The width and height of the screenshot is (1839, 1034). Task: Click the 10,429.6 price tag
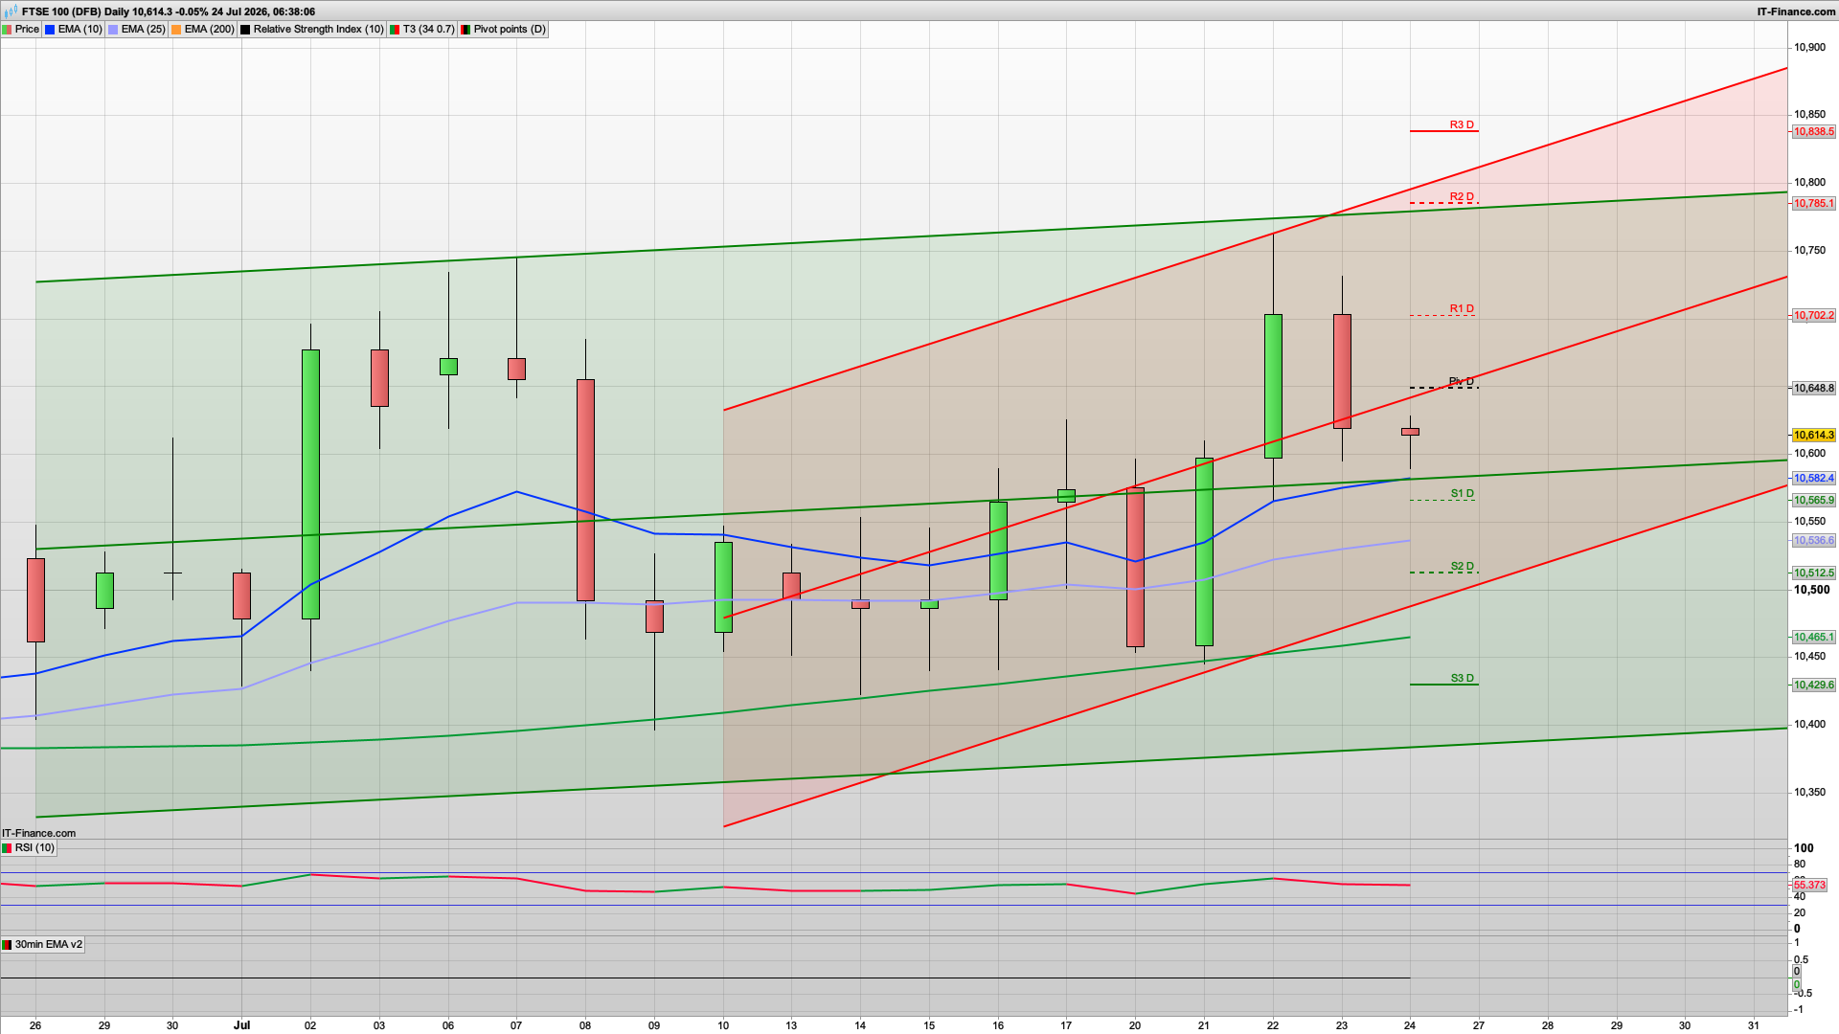pos(1814,686)
